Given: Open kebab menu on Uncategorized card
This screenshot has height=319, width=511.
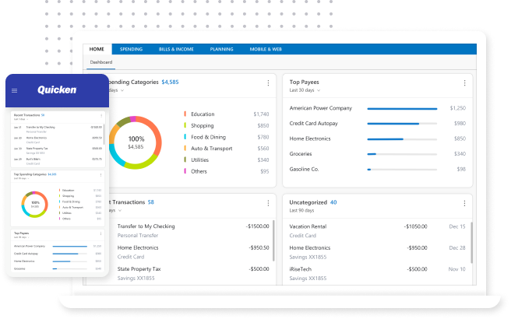Looking at the screenshot, I should click(464, 203).
